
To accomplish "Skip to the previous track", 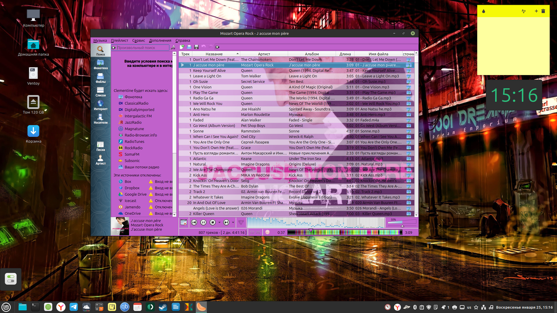I will click(194, 223).
